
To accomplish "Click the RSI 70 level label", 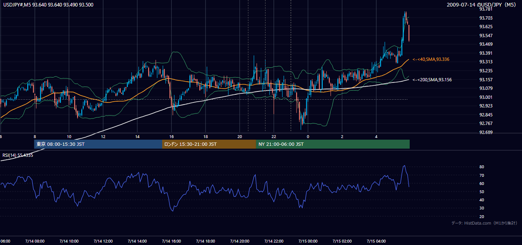I will point(482,175).
